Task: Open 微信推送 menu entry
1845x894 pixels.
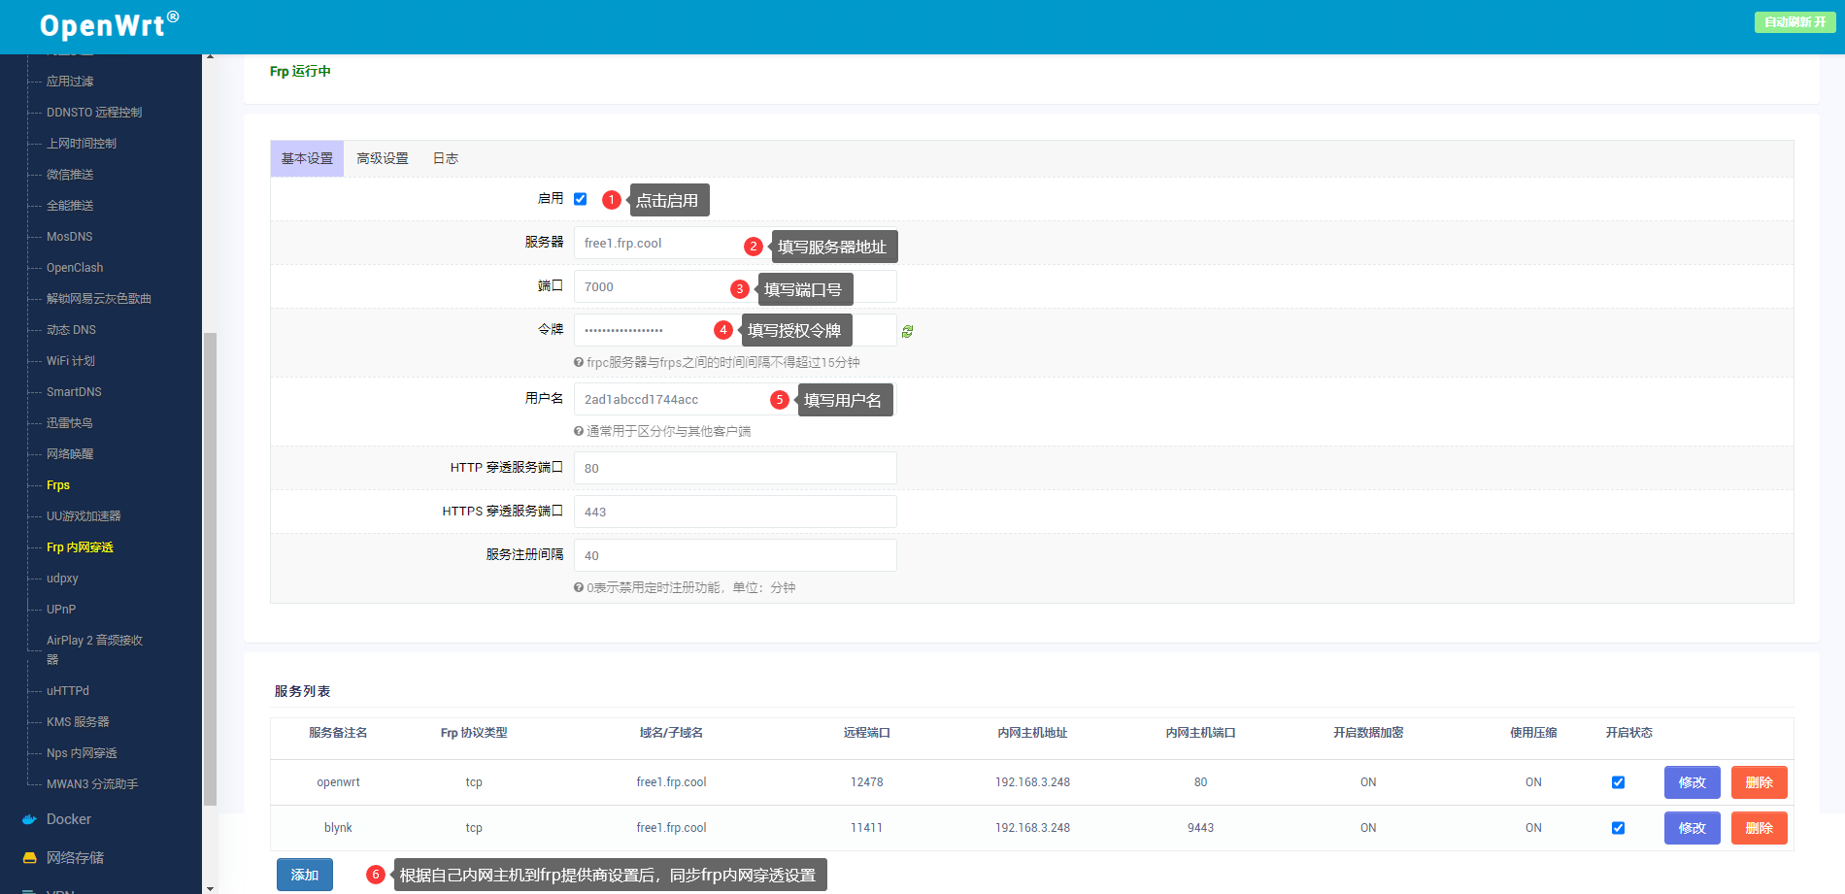Action: pos(70,175)
